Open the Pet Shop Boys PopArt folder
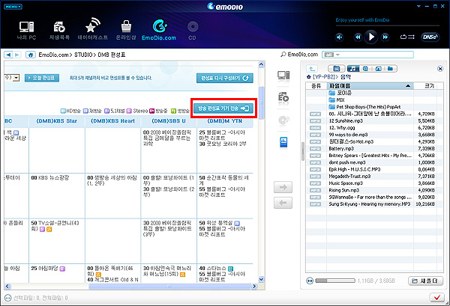 point(364,107)
